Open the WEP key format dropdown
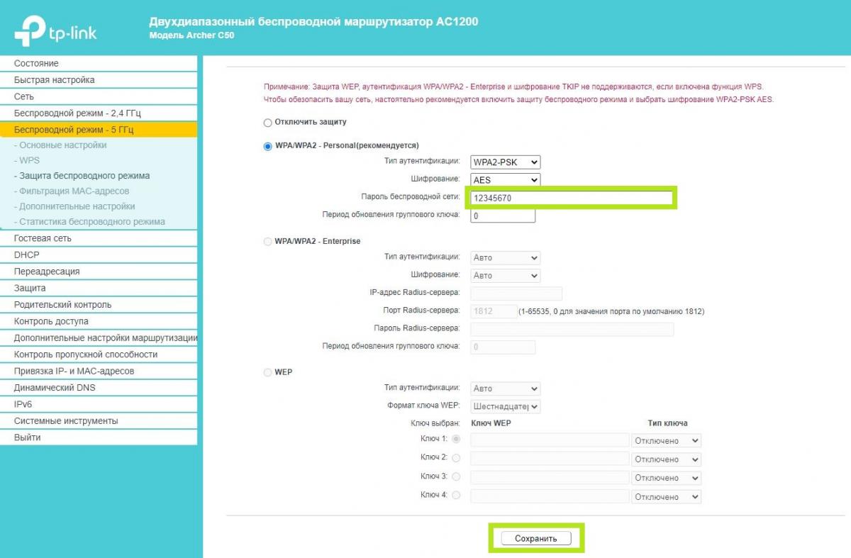Screen dimensions: 851x558 pyautogui.click(x=505, y=406)
